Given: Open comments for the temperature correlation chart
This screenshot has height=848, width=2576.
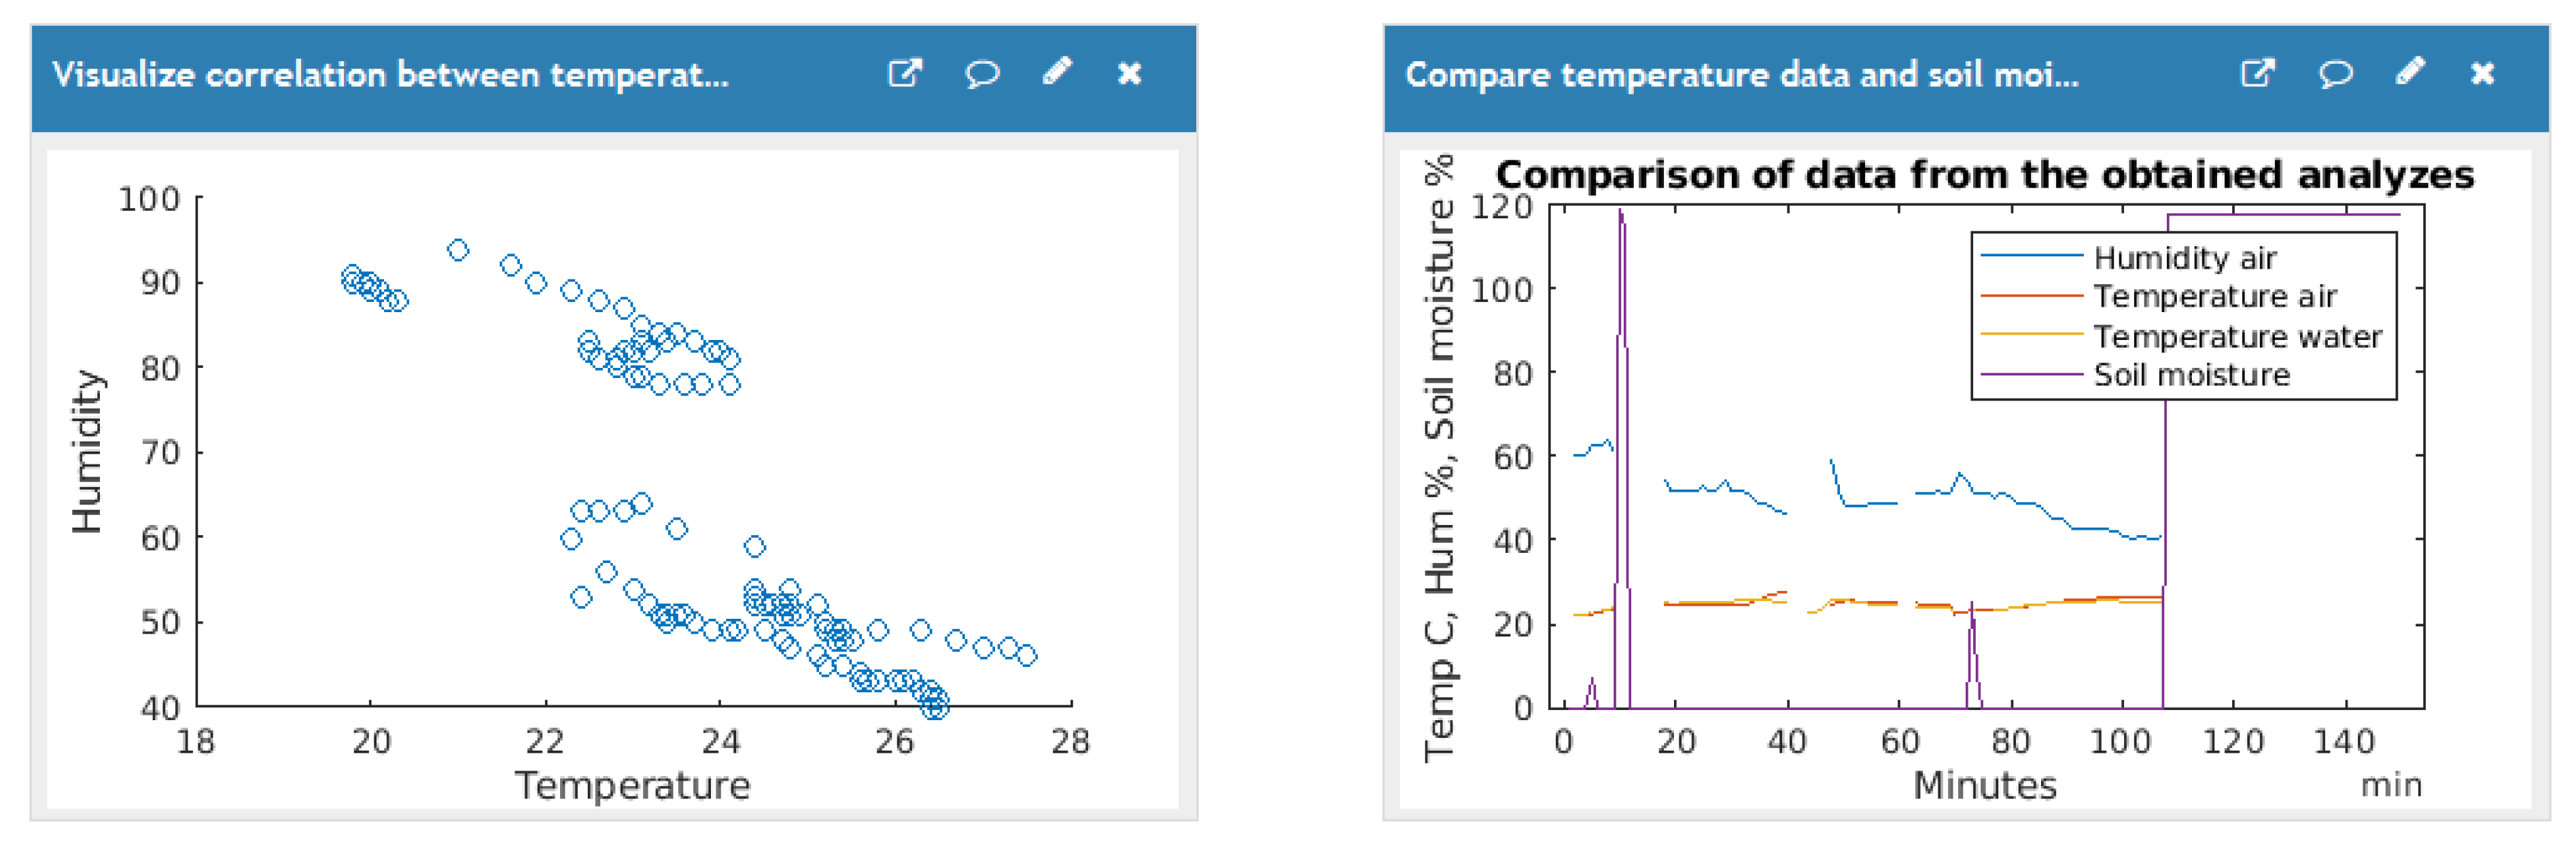Looking at the screenshot, I should [x=981, y=74].
